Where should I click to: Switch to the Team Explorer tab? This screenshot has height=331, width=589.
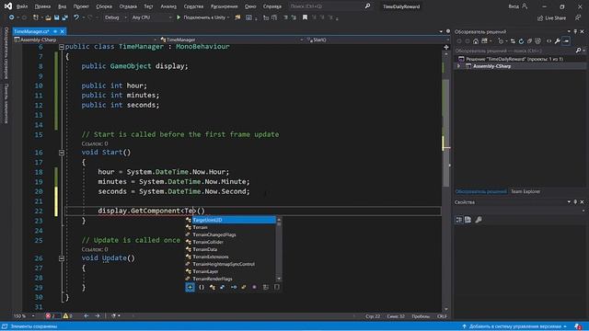pos(525,192)
